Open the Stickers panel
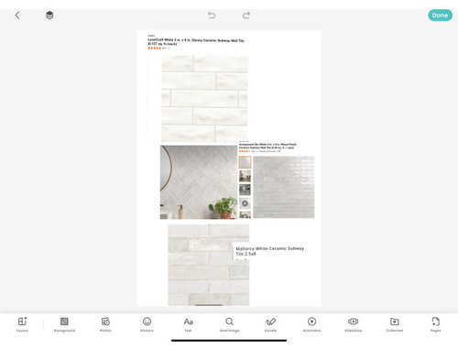Viewport: 458px width, 350px height. click(147, 324)
